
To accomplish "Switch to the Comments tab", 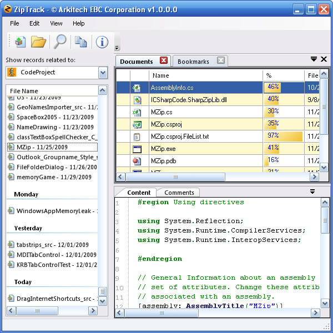I will pyautogui.click(x=179, y=193).
